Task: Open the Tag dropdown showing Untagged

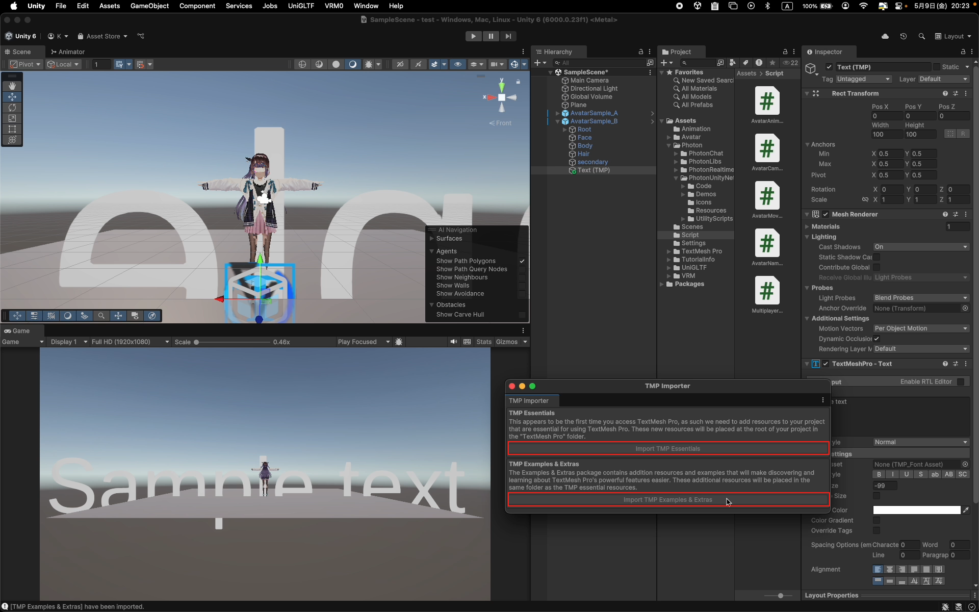Action: [863, 79]
